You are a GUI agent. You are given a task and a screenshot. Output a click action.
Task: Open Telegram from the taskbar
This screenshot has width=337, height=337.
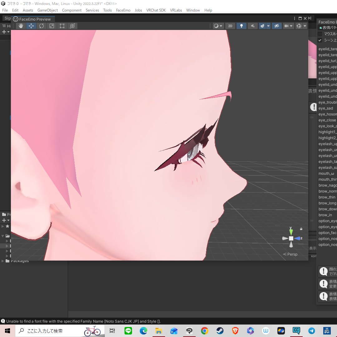click(x=312, y=331)
